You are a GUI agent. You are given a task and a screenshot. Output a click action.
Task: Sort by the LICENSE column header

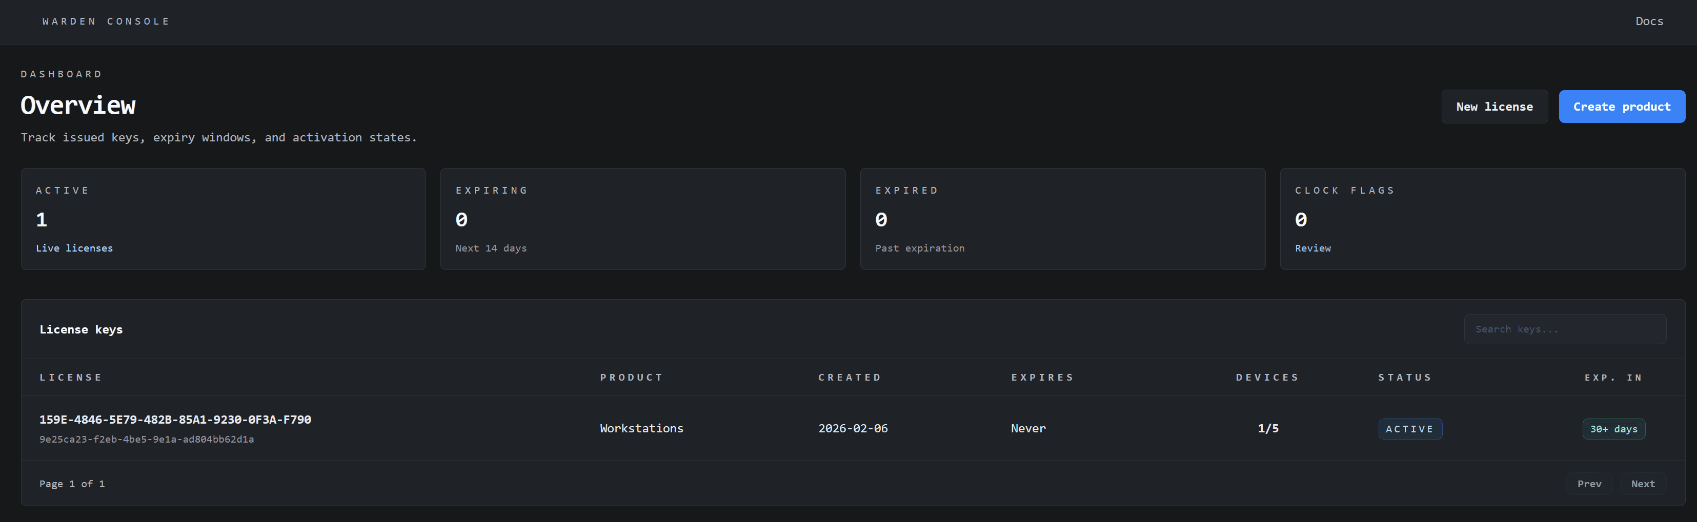70,377
